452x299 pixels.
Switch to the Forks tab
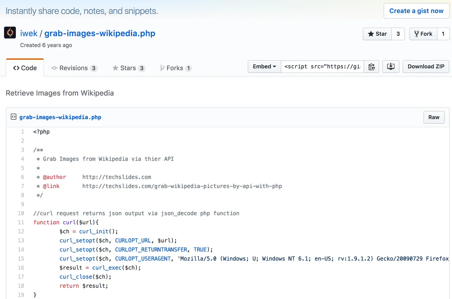tap(176, 68)
